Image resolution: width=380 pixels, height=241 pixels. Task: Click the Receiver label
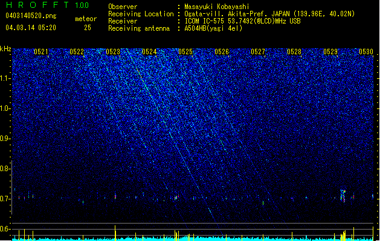[123, 21]
